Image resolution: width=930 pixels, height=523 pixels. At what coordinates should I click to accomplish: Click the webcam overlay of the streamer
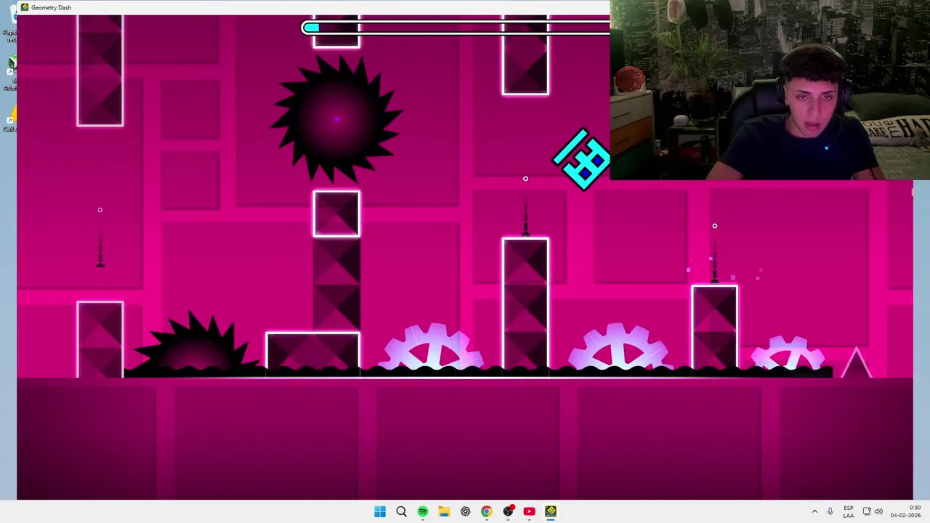pos(769,90)
